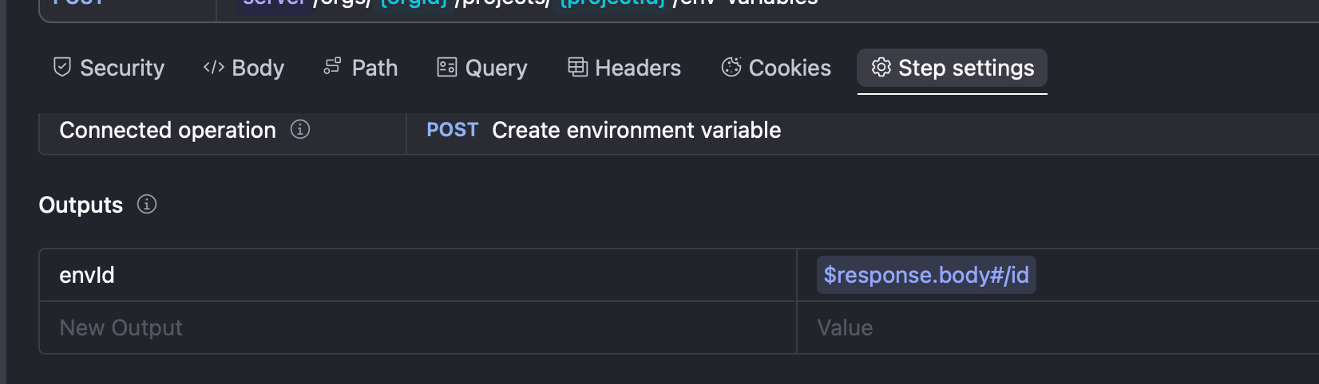Screen dimensions: 1319x384
Task: Open the Create environment variable operation
Action: coord(636,130)
